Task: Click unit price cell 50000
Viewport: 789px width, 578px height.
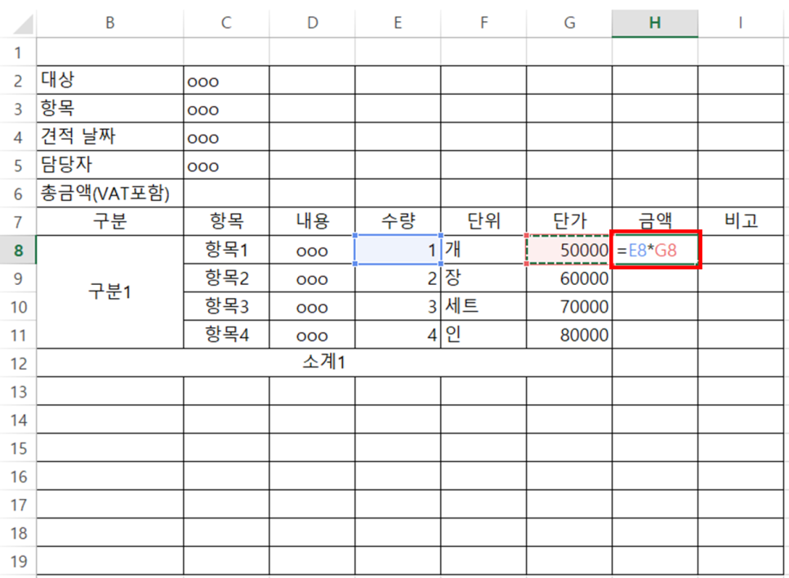Action: [569, 250]
